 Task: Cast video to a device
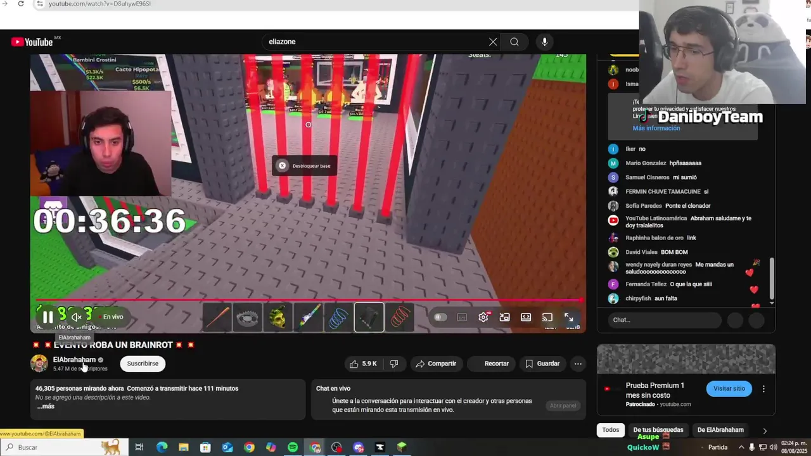pos(547,317)
